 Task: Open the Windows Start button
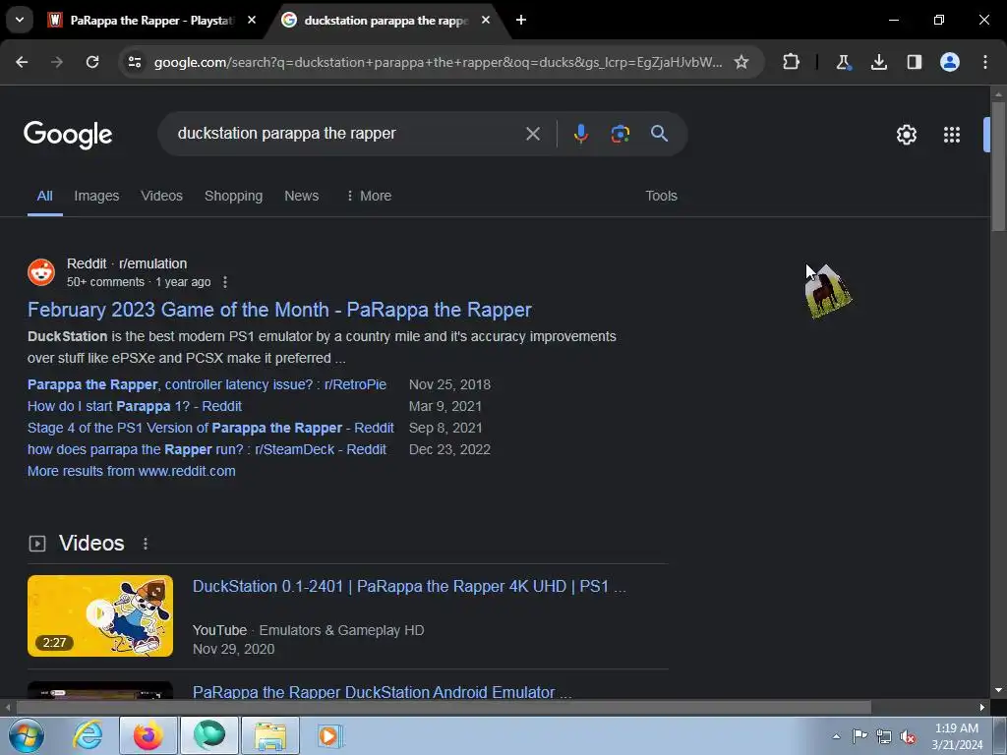[x=27, y=735]
